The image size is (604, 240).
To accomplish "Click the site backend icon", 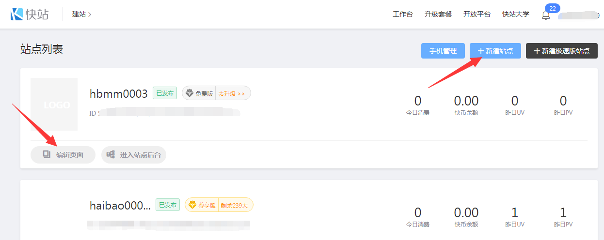I will 111,155.
